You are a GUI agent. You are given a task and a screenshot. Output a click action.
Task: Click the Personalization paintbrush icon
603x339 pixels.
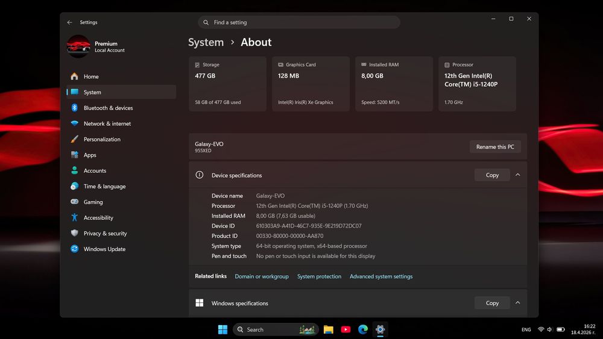pos(75,139)
